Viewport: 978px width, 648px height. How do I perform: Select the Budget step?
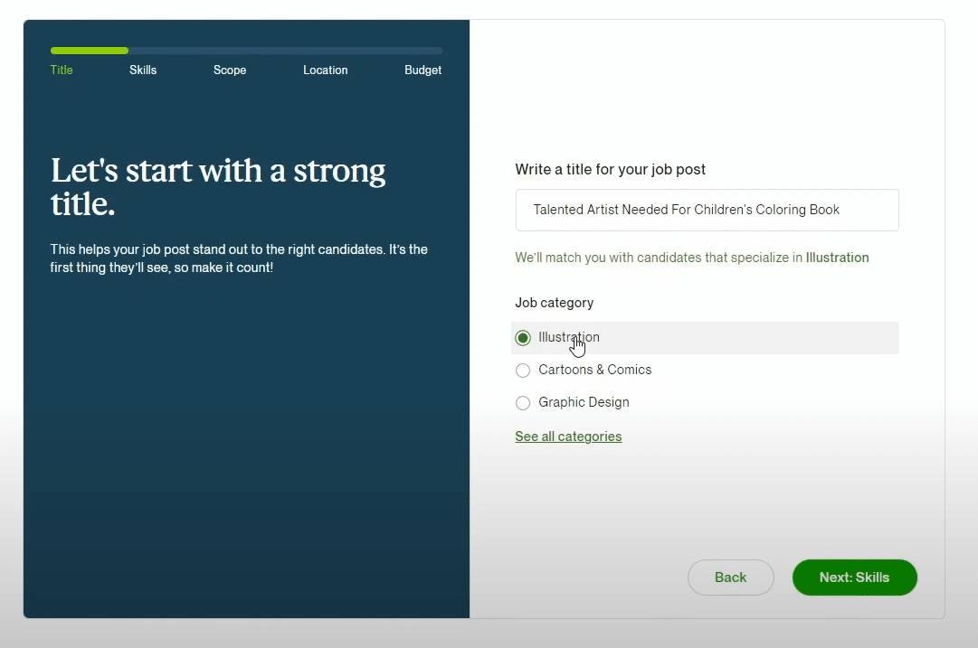pos(423,70)
